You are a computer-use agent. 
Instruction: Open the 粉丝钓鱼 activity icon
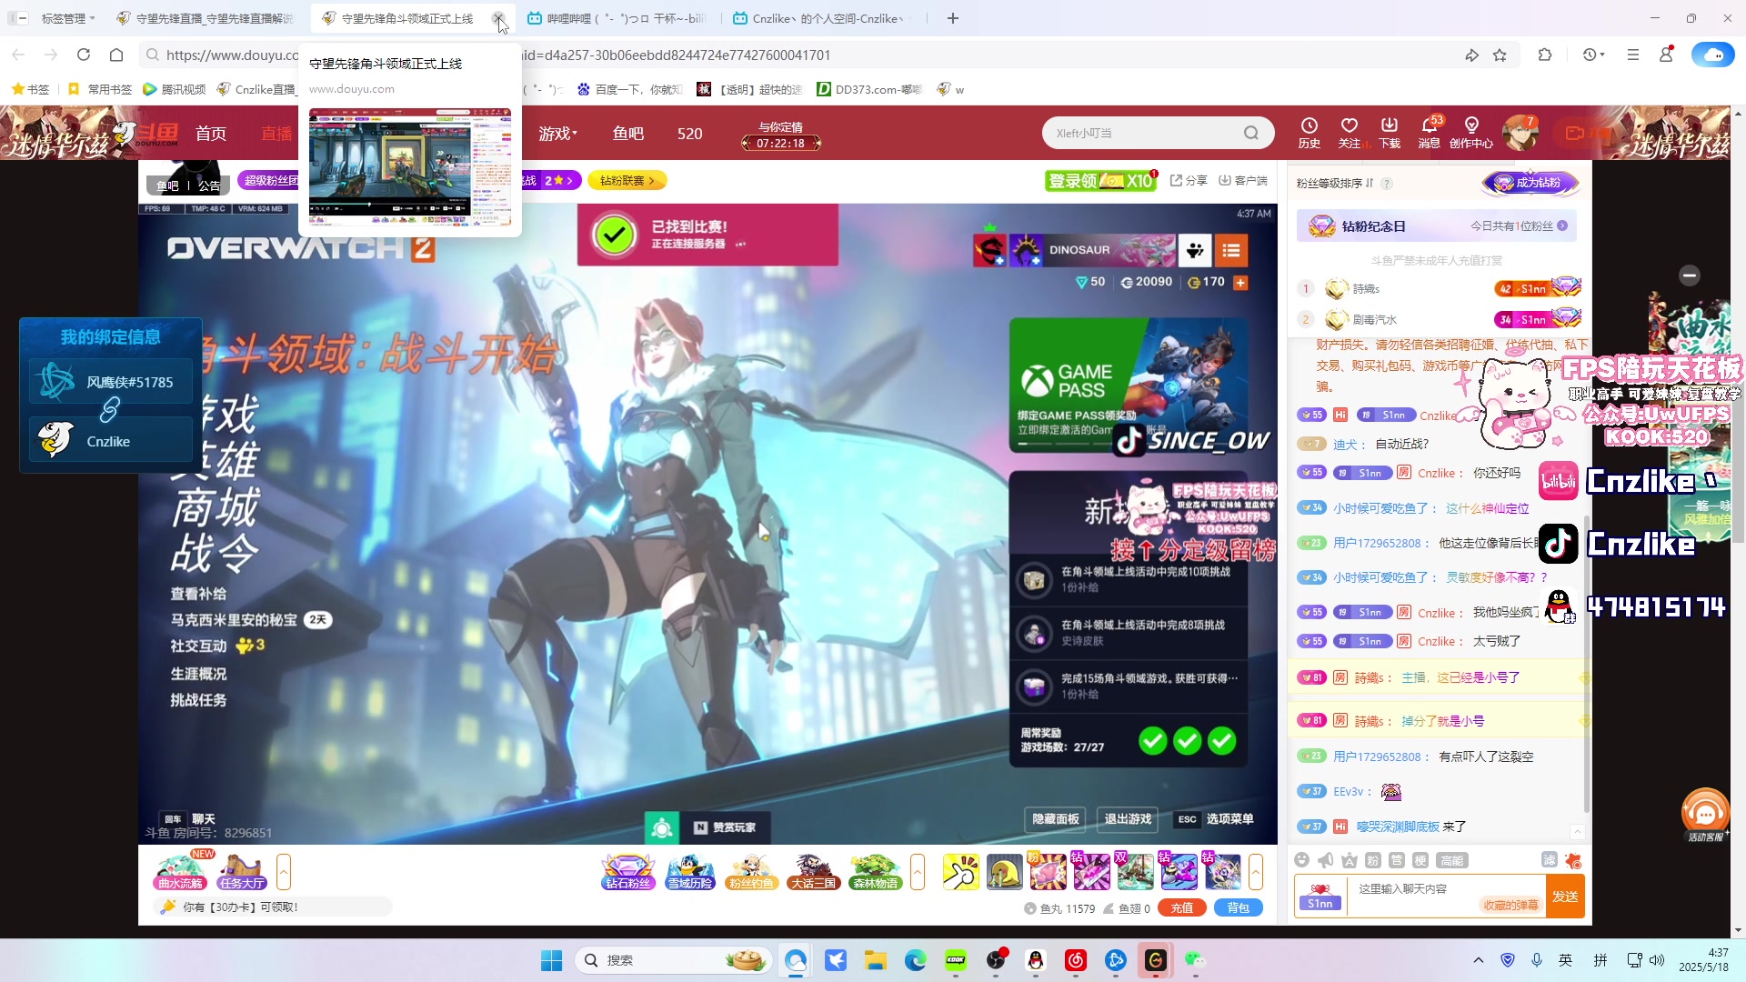[x=751, y=872]
